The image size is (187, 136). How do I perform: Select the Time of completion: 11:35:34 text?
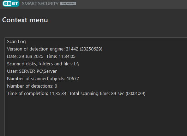(37, 94)
